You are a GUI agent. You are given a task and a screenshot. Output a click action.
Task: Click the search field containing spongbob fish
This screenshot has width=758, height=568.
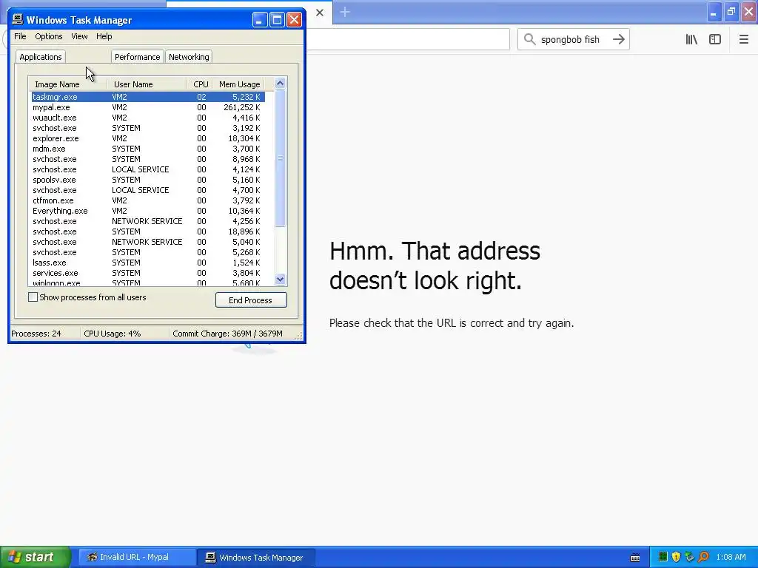coord(574,40)
